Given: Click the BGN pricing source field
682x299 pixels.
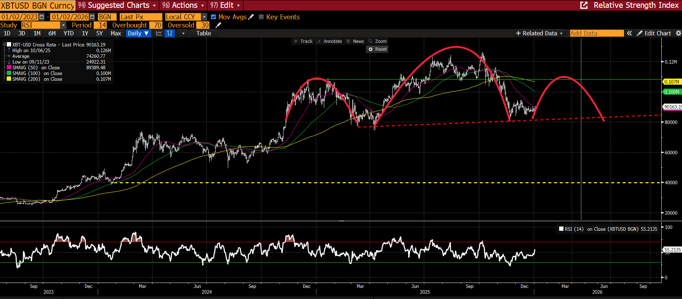Looking at the screenshot, I should 107,17.
